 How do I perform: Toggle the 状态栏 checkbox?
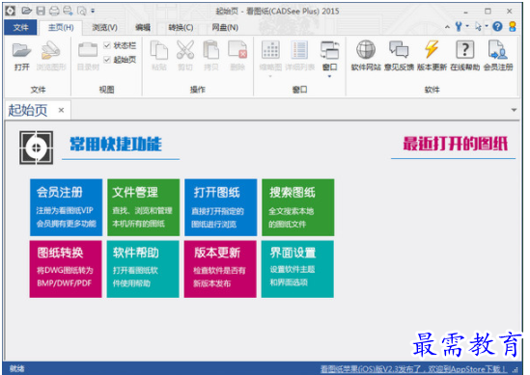(x=107, y=45)
